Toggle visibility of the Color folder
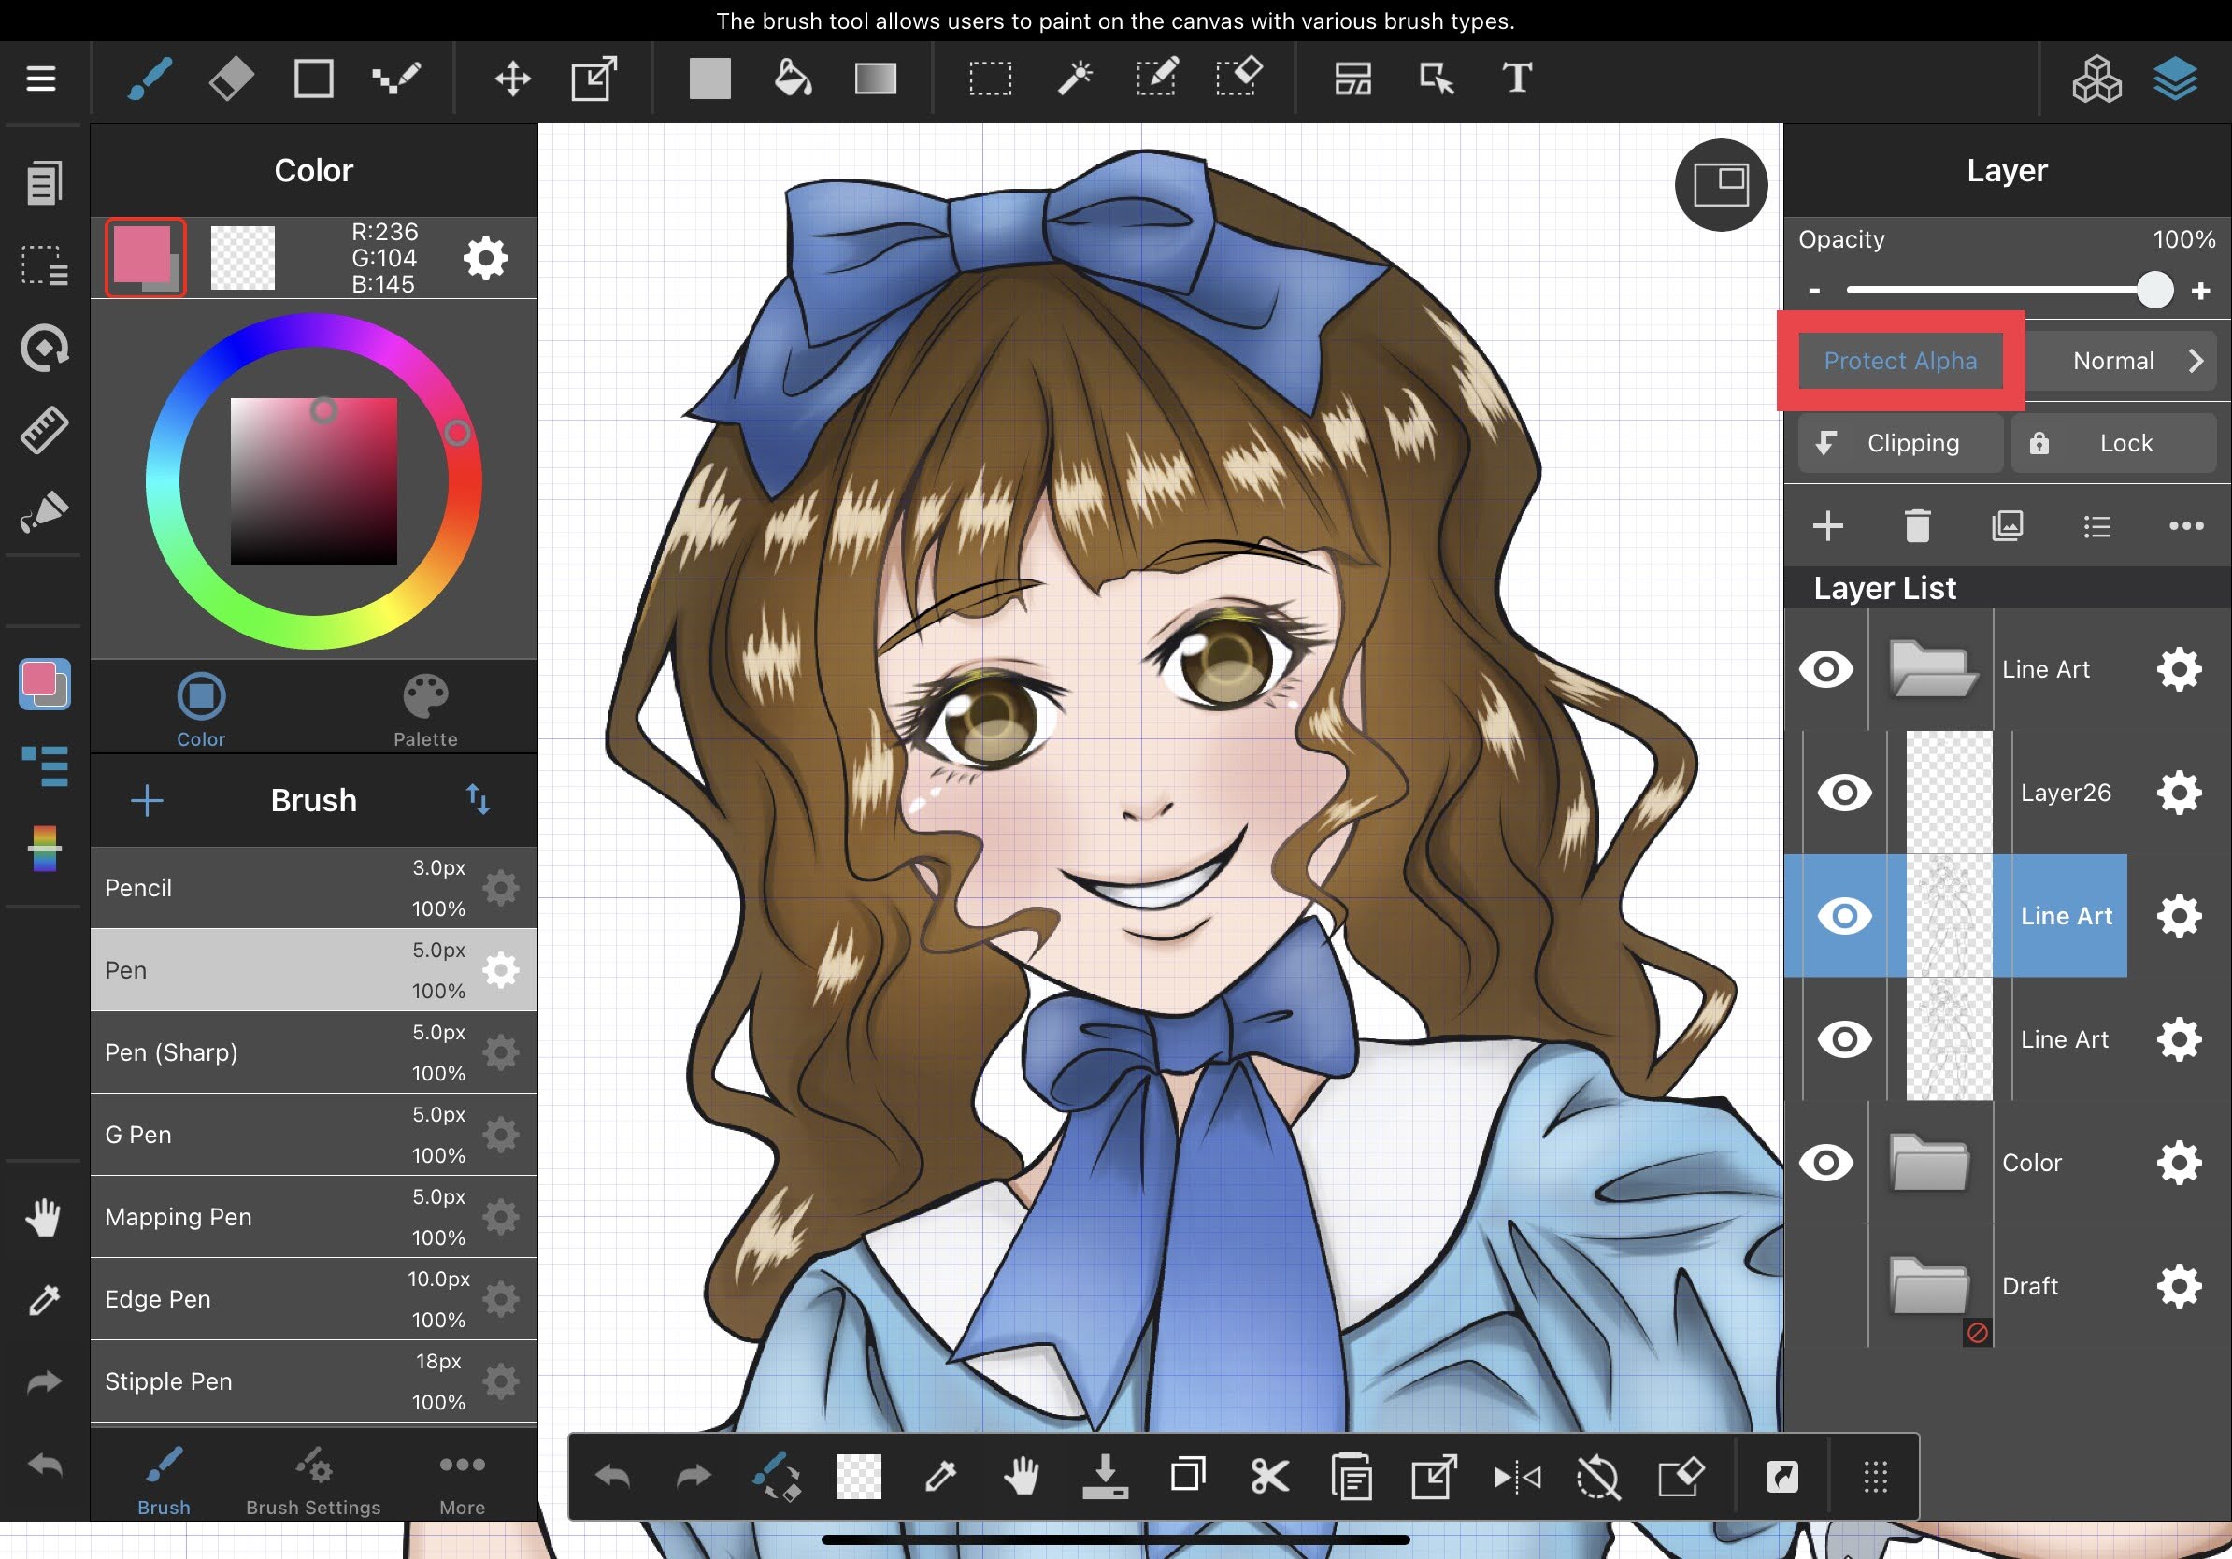The height and width of the screenshot is (1559, 2232). pos(1825,1163)
